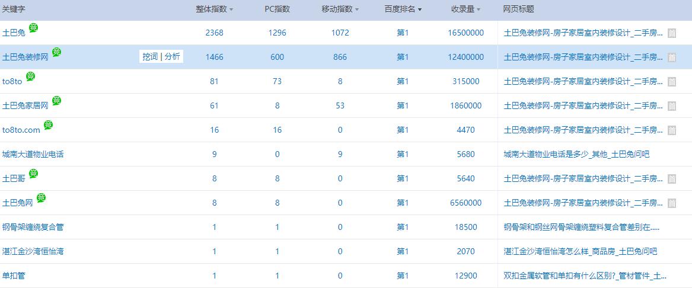Click the gray 首 icon in 土巴兔 row
Screen dimensions: 692x288
click(x=672, y=33)
